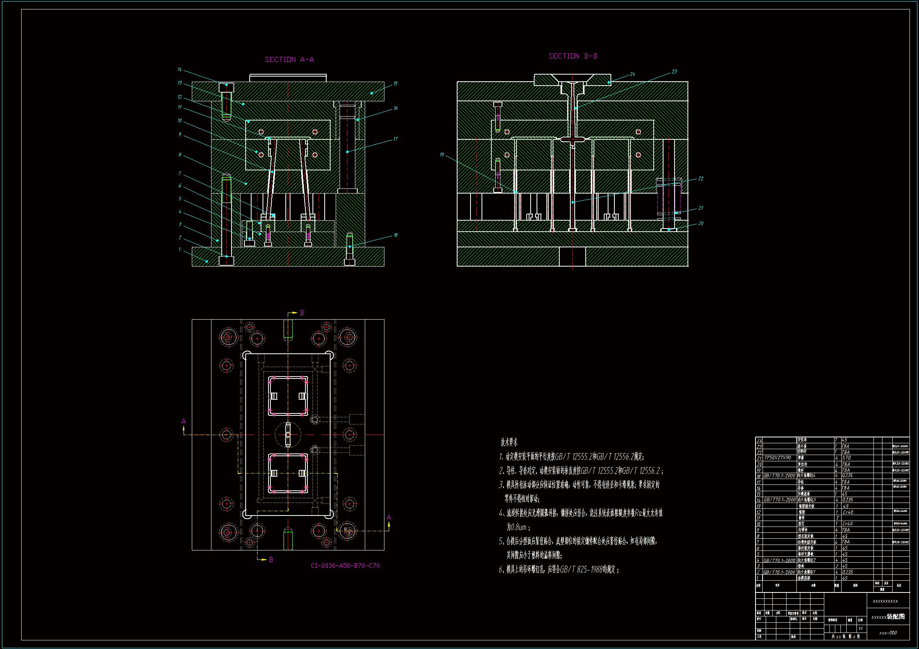Click the SECTION B-B title text
919x649 pixels.
[573, 57]
